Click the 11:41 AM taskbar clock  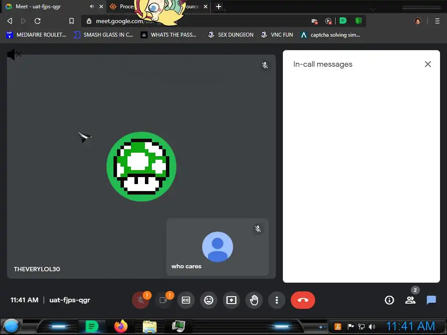click(x=410, y=326)
